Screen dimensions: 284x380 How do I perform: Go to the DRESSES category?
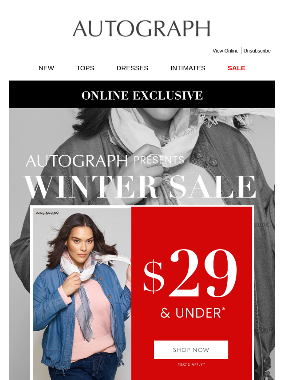(x=132, y=68)
